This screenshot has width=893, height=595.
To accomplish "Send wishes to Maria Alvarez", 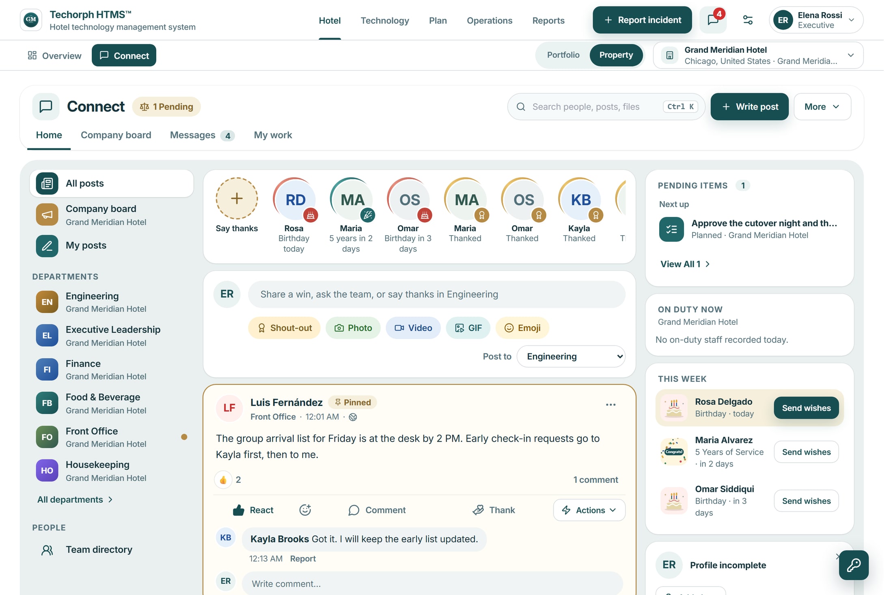I will coord(806,452).
